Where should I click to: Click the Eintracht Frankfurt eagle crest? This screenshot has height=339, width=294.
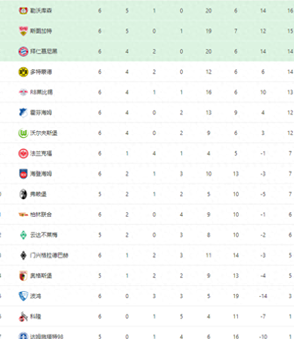(x=23, y=153)
